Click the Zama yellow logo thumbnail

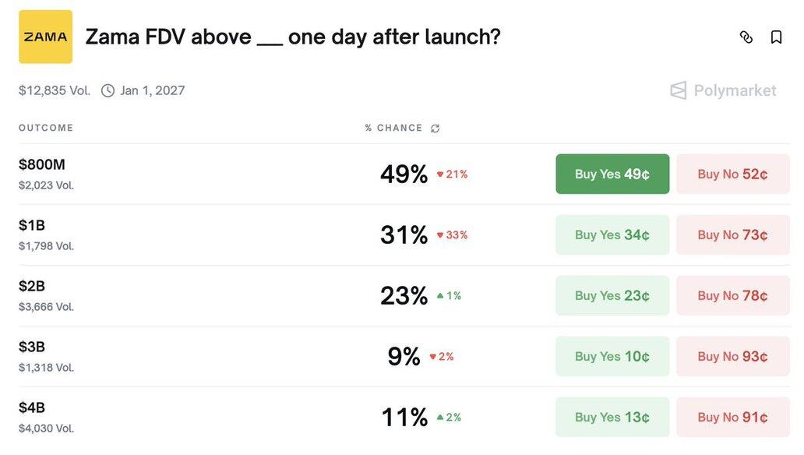(x=45, y=37)
